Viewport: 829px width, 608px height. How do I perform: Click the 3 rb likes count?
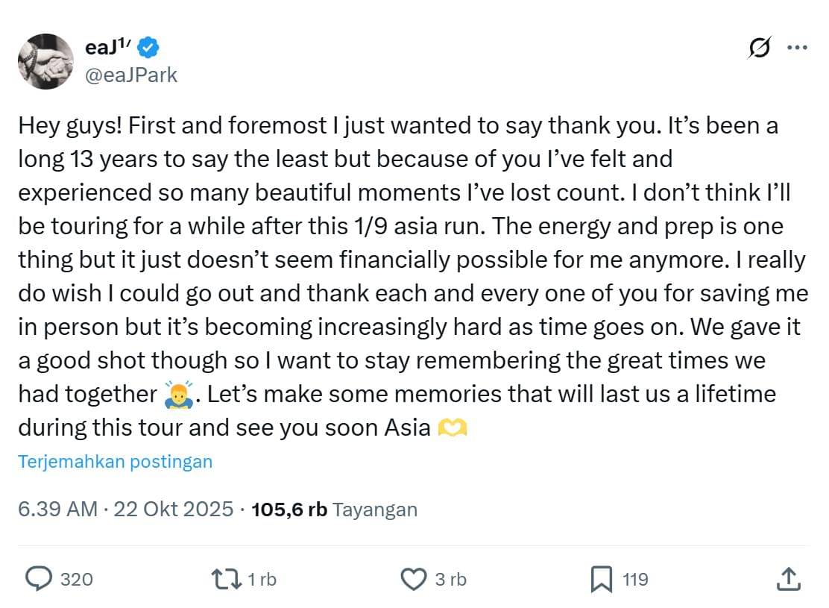450,579
